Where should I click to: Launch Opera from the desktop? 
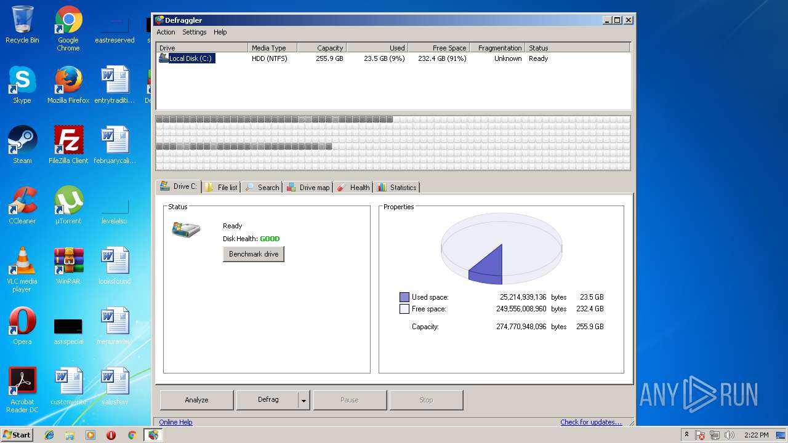(x=22, y=326)
